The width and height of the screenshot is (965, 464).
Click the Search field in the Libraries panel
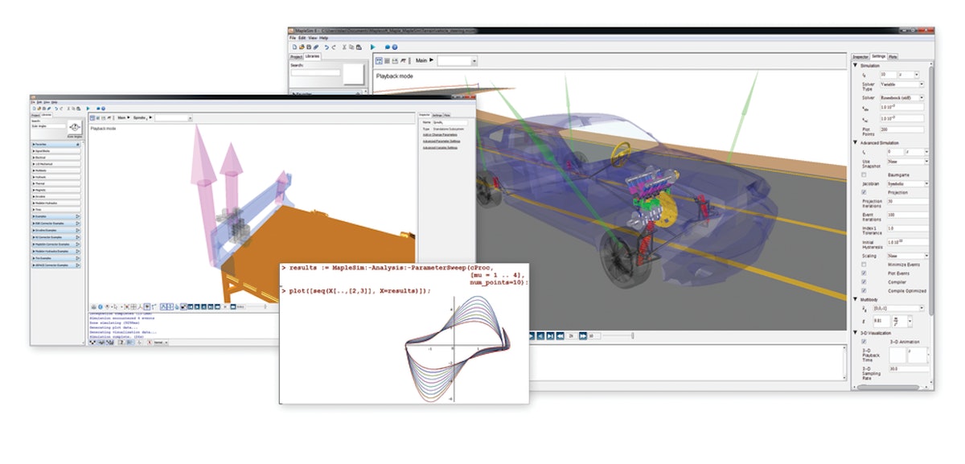pyautogui.click(x=316, y=72)
